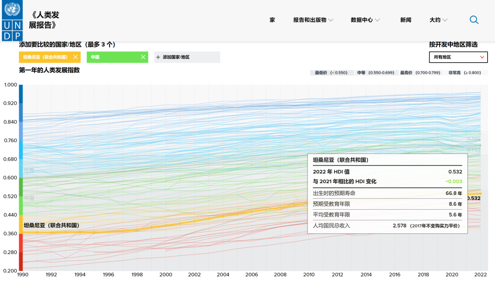The width and height of the screenshot is (495, 282).
Task: Click the 0.532 end-of-line value label
Action: (x=474, y=198)
